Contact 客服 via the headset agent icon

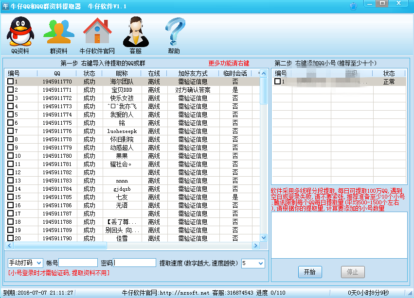[136, 35]
